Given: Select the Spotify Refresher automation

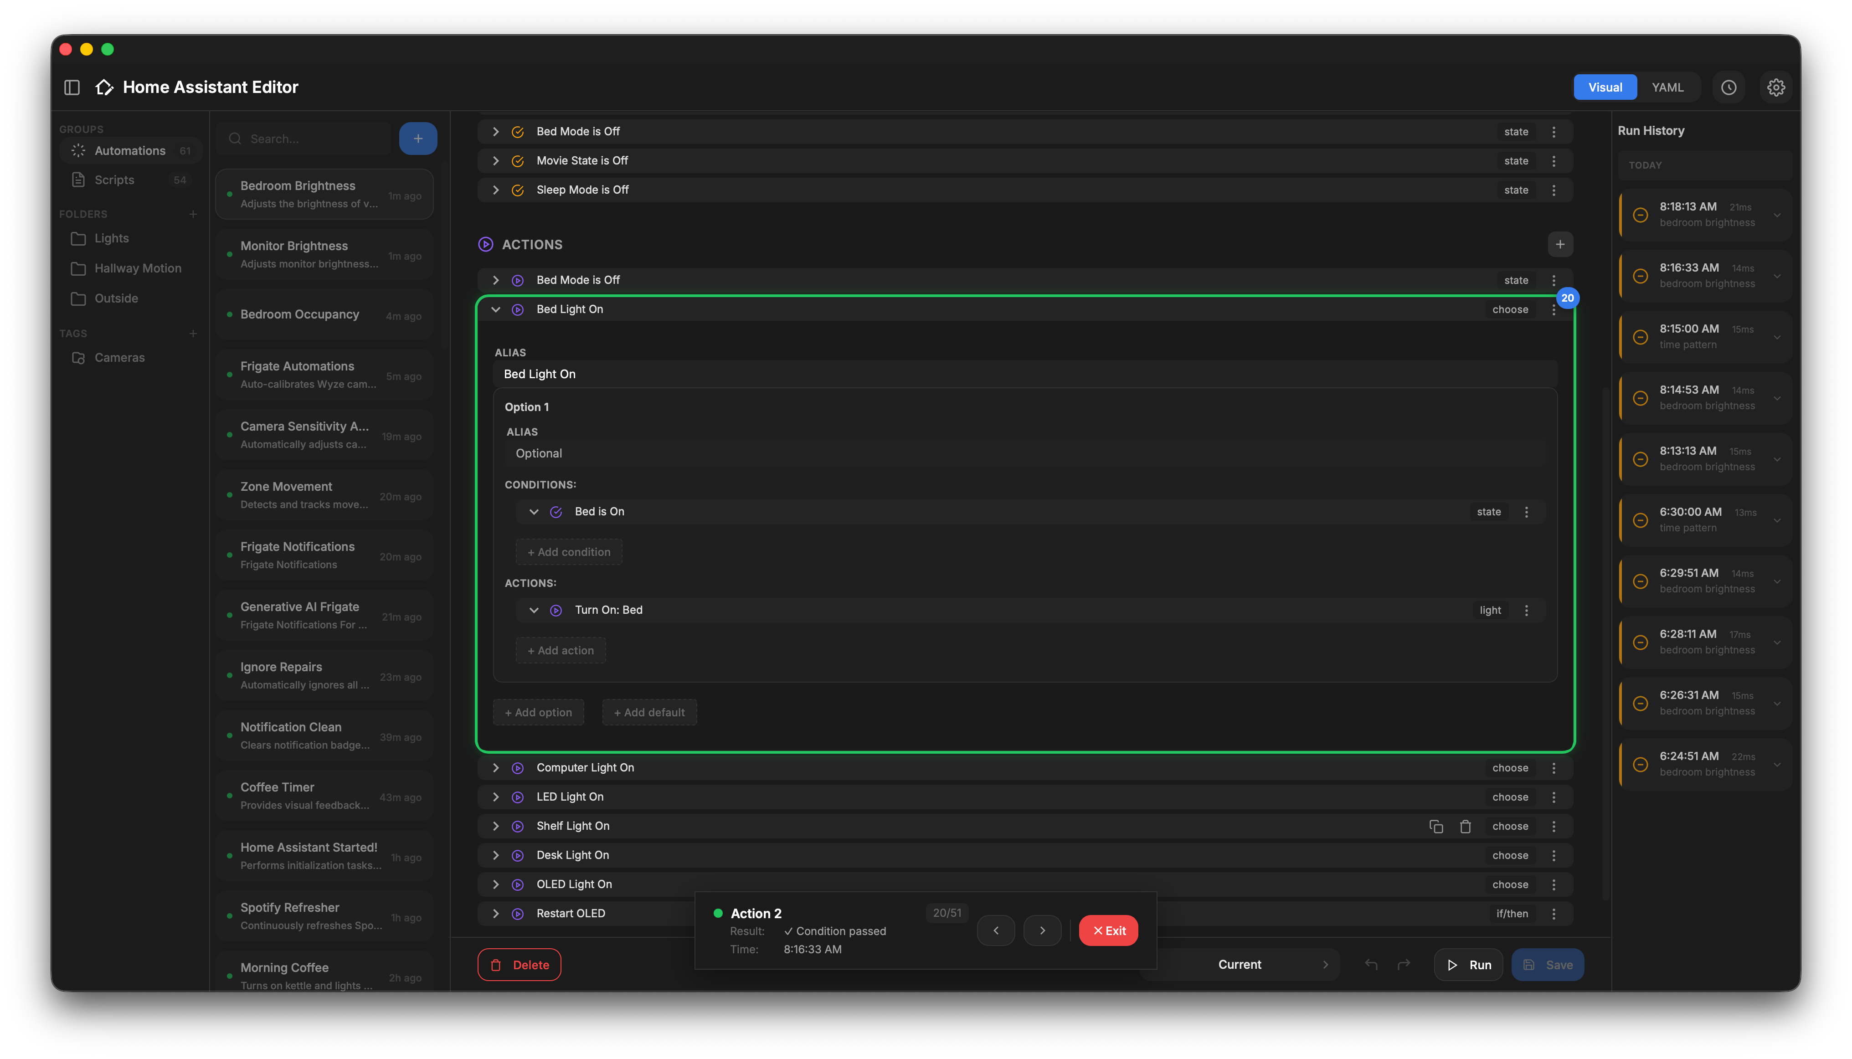Looking at the screenshot, I should coord(324,916).
